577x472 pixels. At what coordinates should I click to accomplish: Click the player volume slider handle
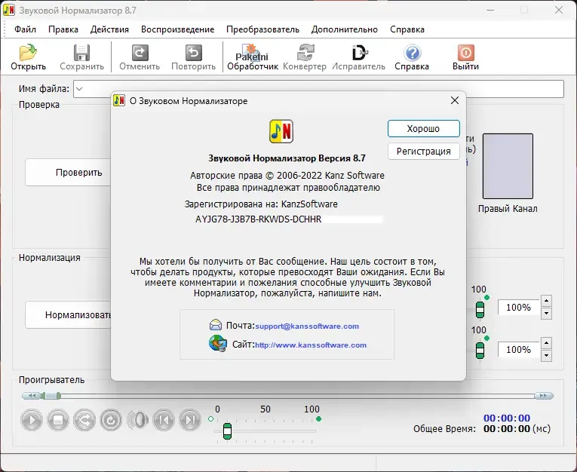pyautogui.click(x=228, y=431)
